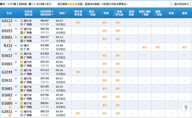
Task: Expand the K232 train details arrow
Action: point(16,46)
